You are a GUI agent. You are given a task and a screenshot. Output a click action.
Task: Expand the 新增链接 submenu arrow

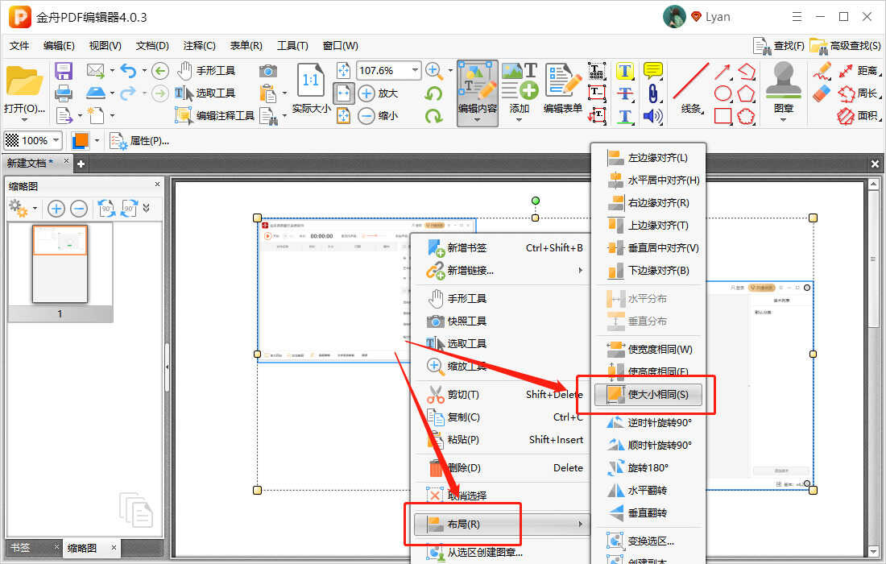tap(580, 270)
